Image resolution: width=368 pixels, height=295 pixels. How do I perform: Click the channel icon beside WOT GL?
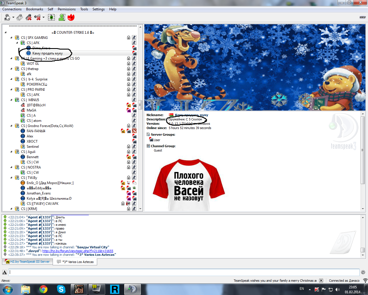23,64
